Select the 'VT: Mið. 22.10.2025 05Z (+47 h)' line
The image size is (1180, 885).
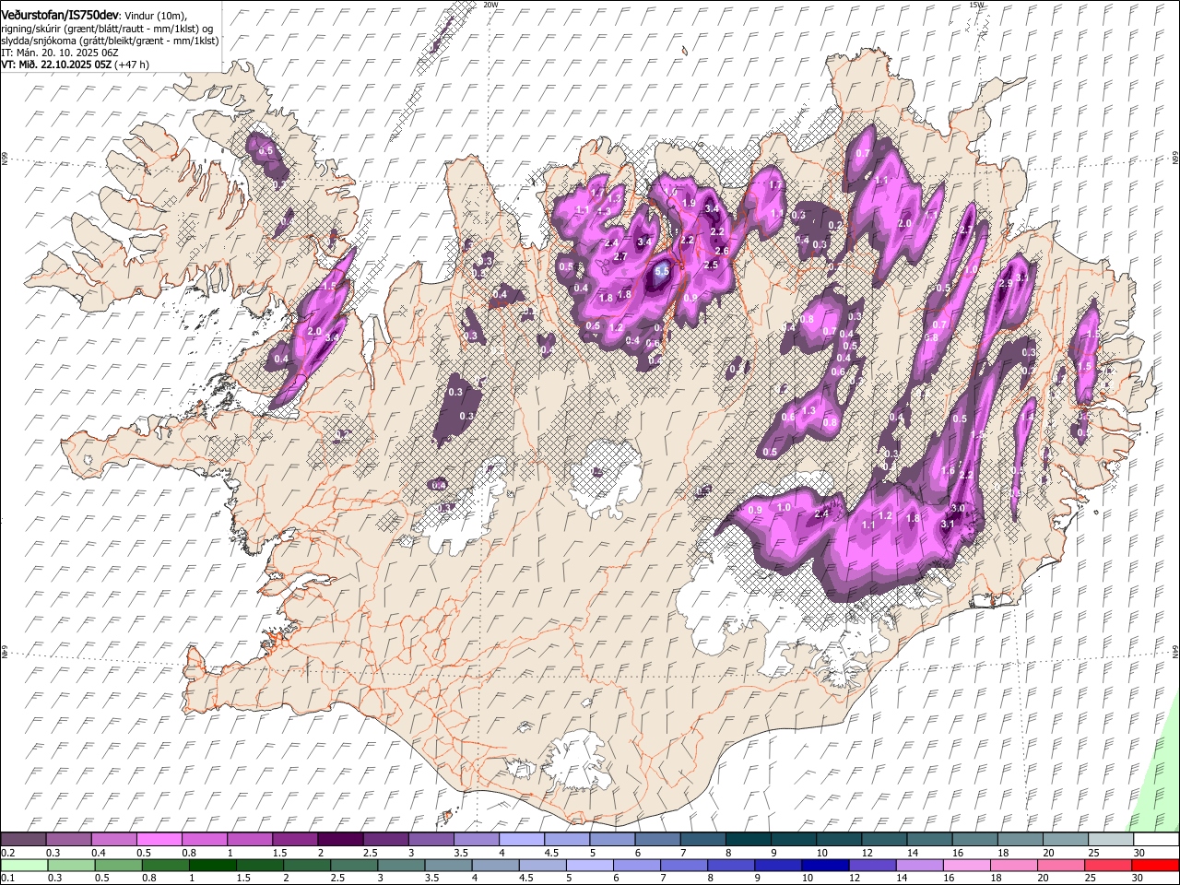point(75,65)
